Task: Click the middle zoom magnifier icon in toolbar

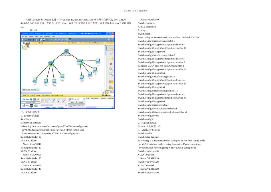Action: (x=59, y=40)
